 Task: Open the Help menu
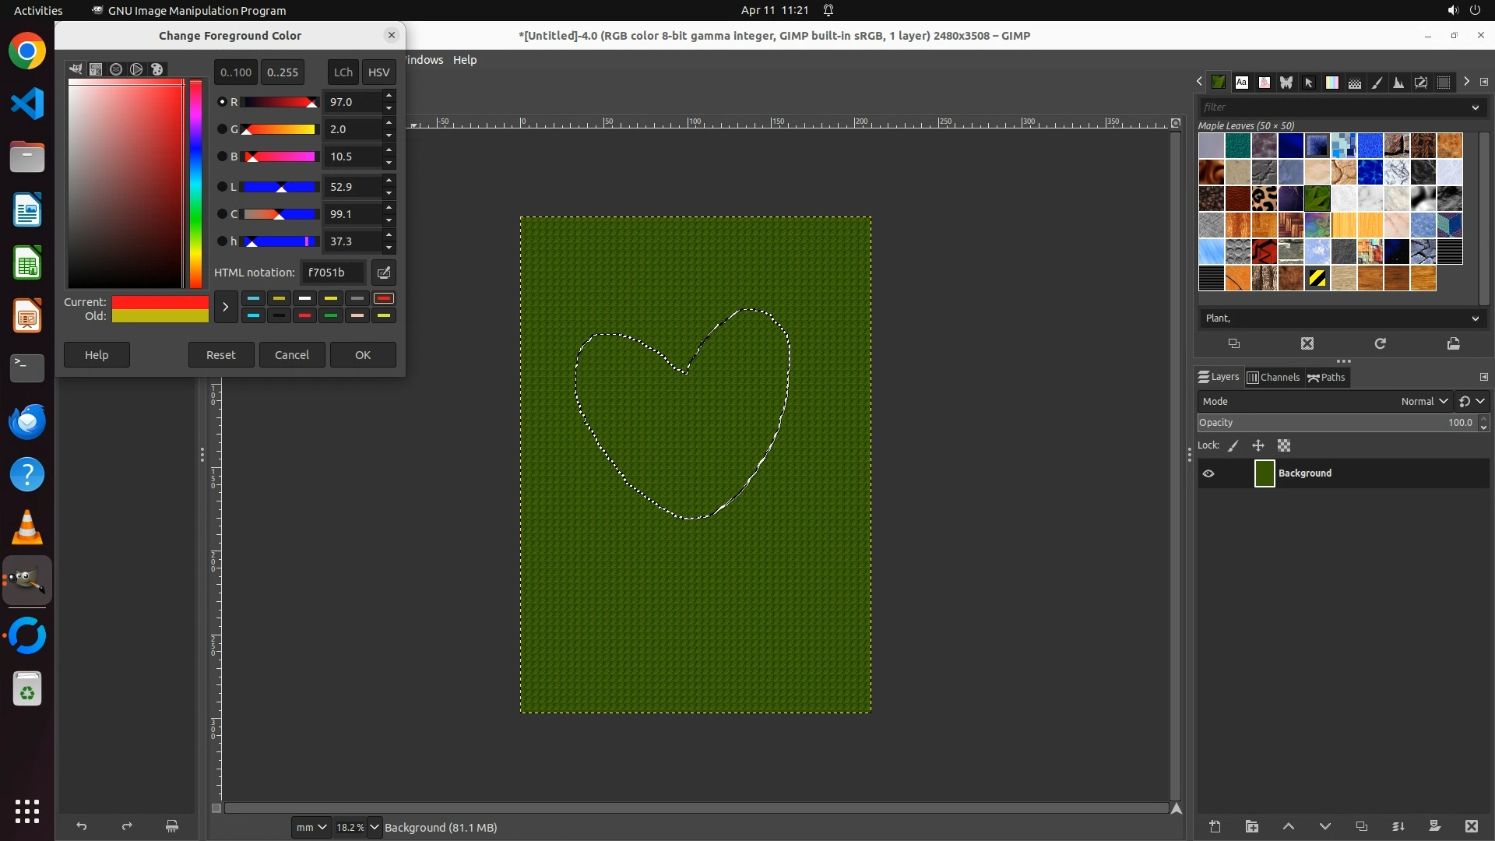(x=465, y=60)
